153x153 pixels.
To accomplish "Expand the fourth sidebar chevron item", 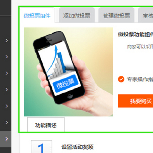I will 7,90.
